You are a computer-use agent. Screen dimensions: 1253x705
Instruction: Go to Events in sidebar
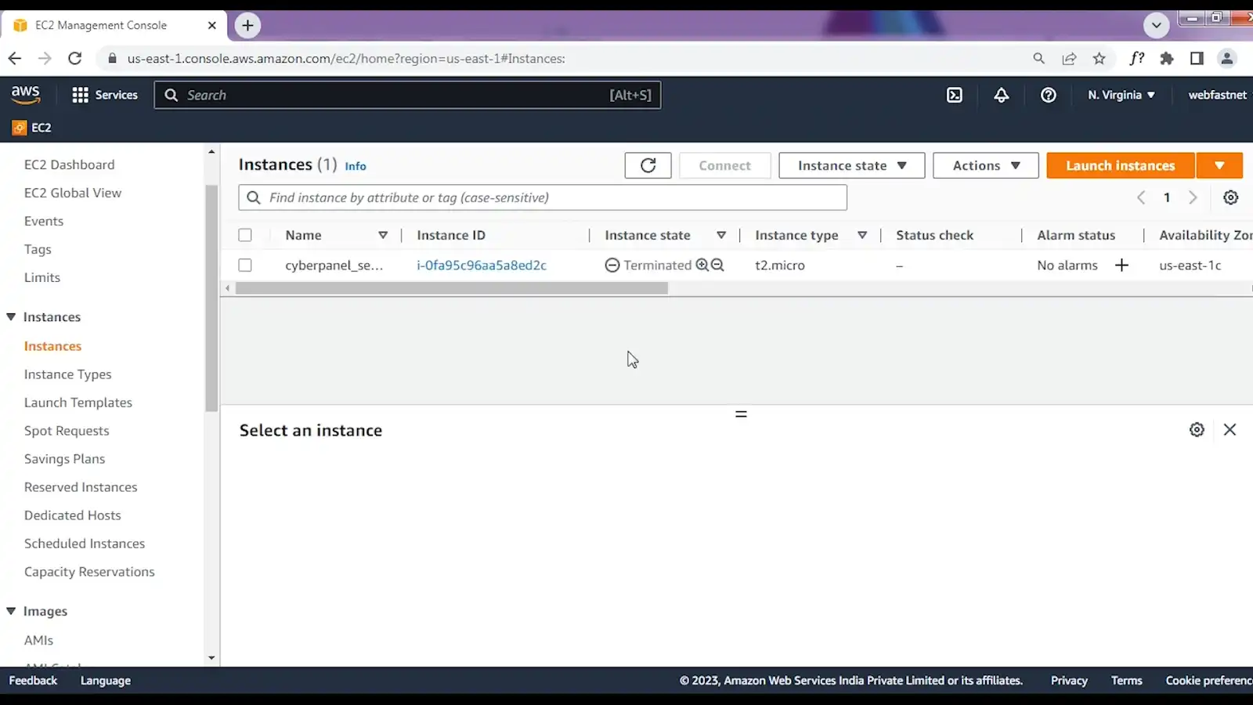44,221
